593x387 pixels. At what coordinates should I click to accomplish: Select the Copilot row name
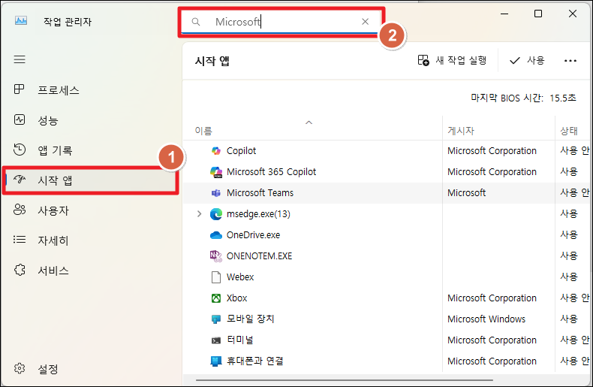point(241,151)
